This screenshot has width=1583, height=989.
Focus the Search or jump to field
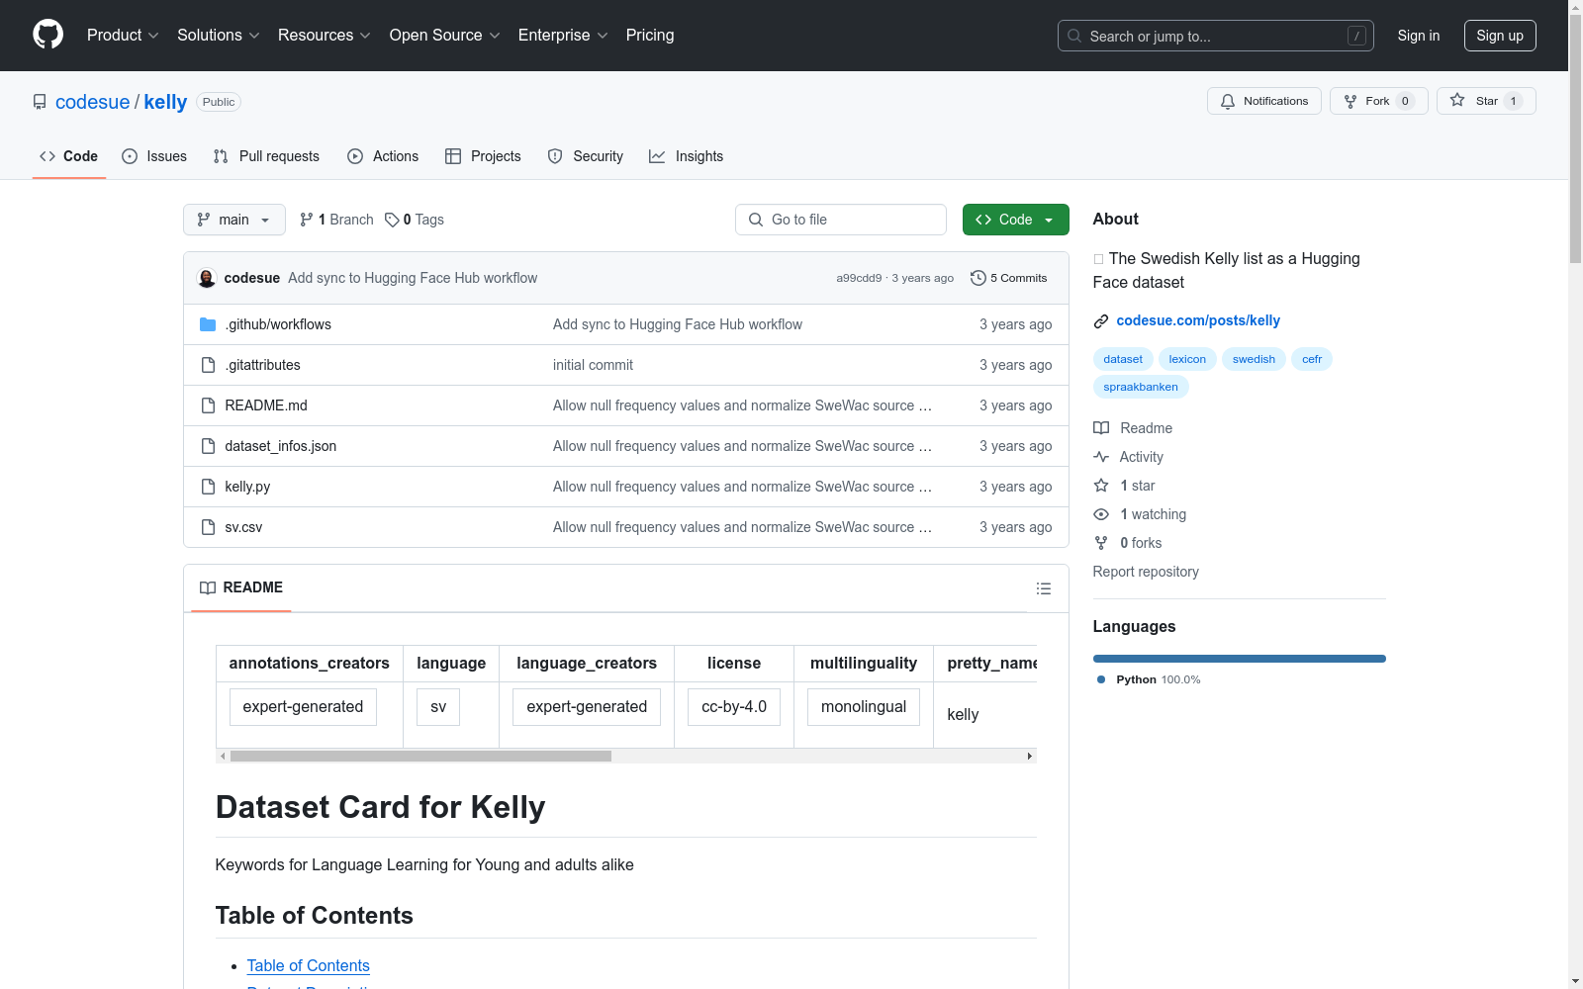point(1216,36)
